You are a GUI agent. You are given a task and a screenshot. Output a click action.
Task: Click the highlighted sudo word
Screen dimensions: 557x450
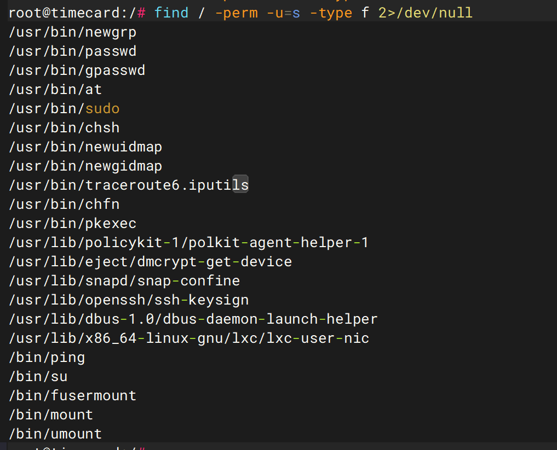click(102, 109)
